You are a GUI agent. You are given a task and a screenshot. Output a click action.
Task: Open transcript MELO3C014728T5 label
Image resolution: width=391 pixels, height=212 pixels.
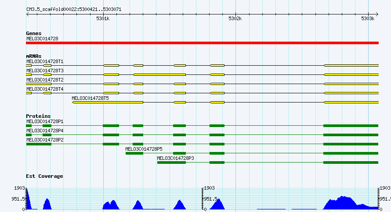click(90, 99)
